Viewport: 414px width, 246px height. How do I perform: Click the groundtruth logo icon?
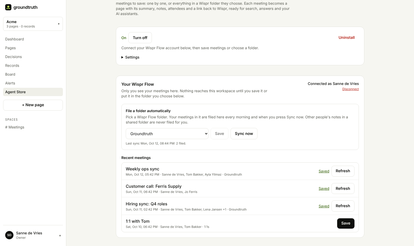tap(8, 7)
